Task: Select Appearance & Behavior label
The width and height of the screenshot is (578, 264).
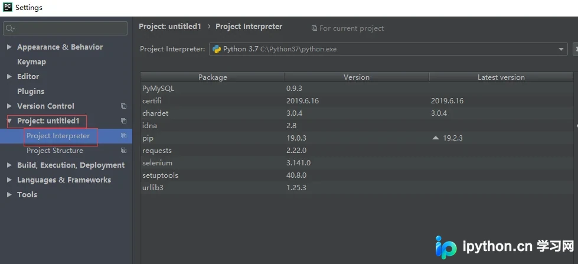Action: coord(60,47)
